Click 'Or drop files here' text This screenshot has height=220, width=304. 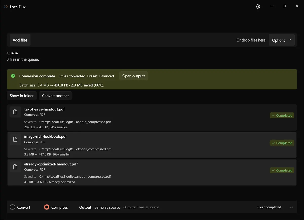251,40
